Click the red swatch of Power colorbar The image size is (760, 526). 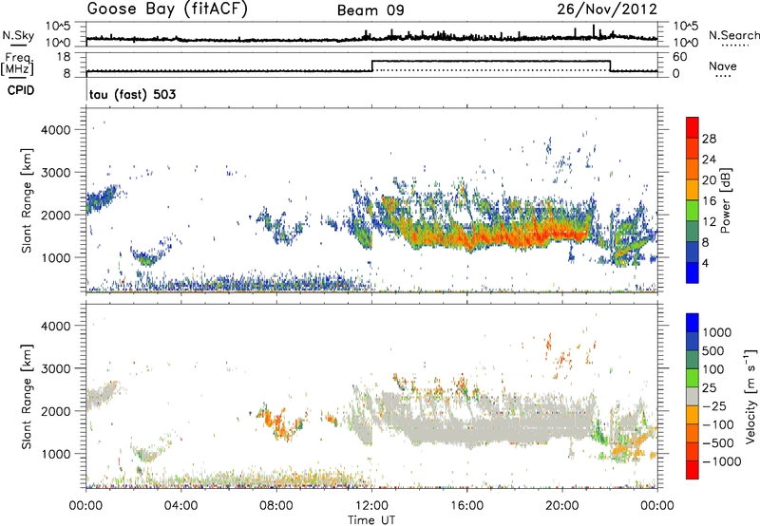tap(693, 127)
